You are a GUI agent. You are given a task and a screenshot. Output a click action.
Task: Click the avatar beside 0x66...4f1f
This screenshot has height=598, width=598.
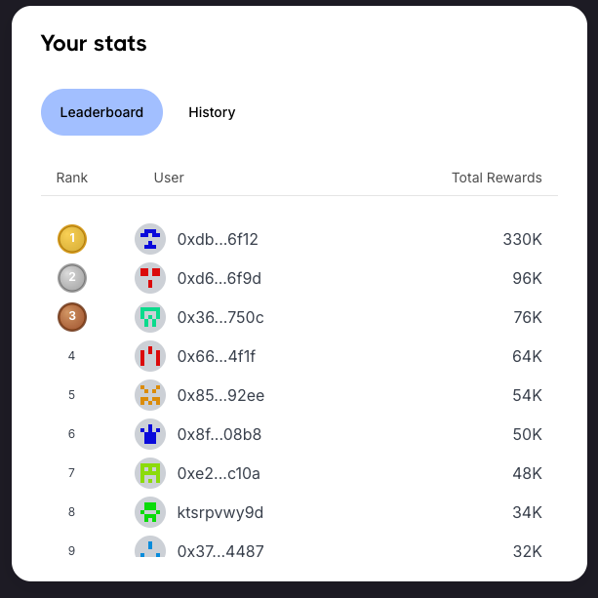point(150,356)
